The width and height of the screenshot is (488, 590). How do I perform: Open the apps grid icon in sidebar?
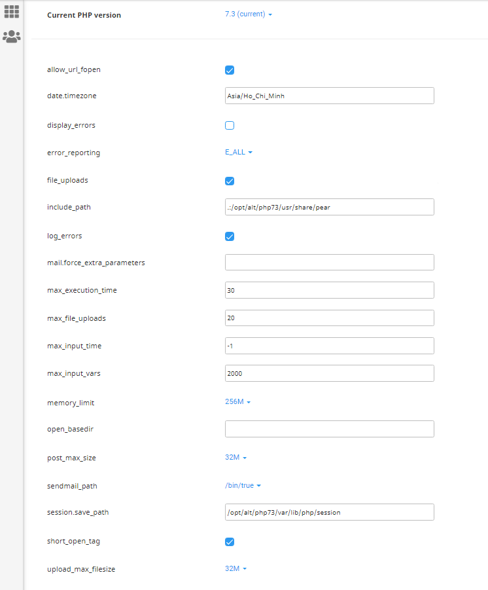[12, 12]
